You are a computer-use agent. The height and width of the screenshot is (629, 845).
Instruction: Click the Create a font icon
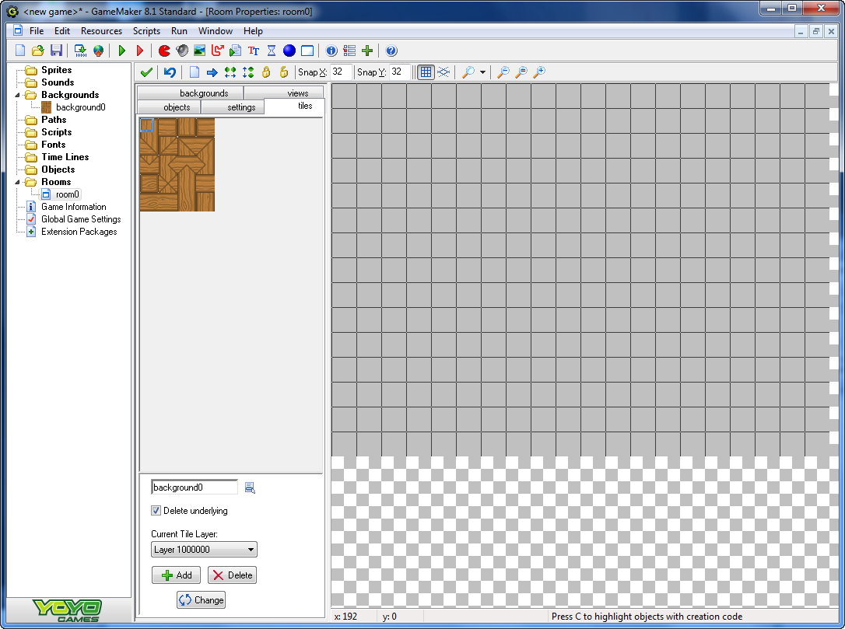254,51
